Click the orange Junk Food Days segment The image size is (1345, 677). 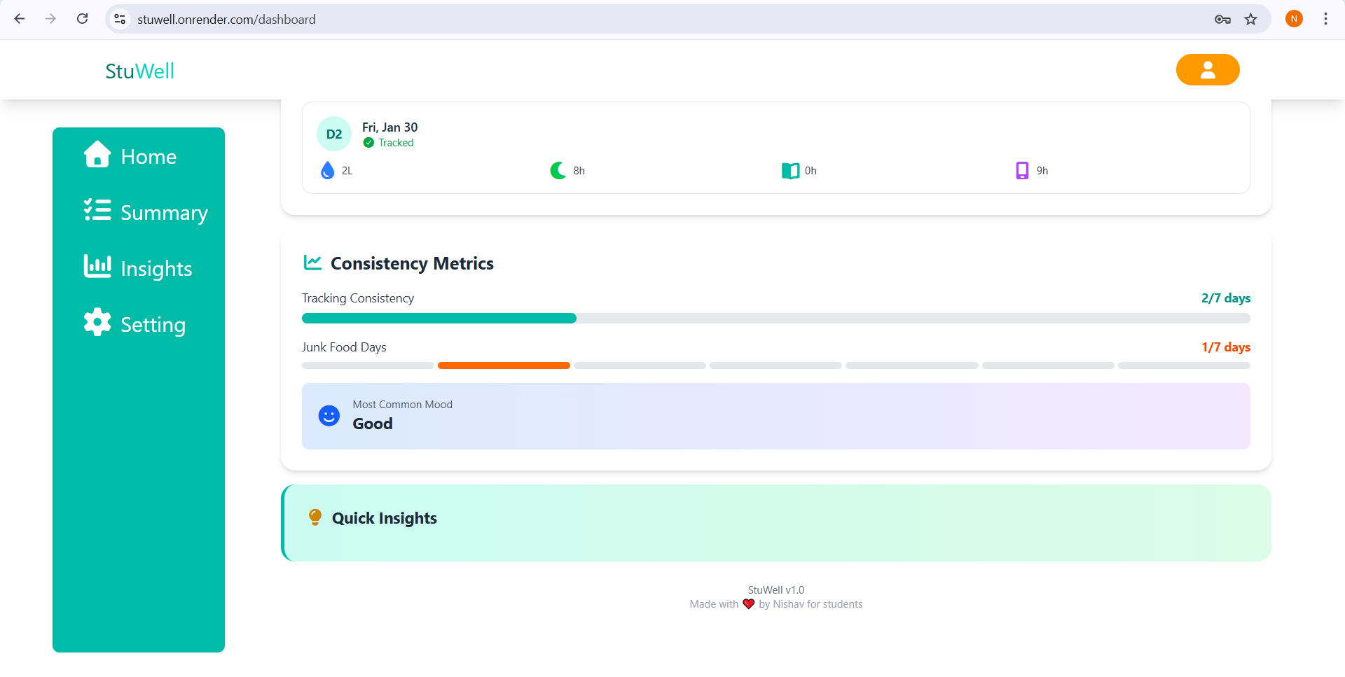pos(504,365)
